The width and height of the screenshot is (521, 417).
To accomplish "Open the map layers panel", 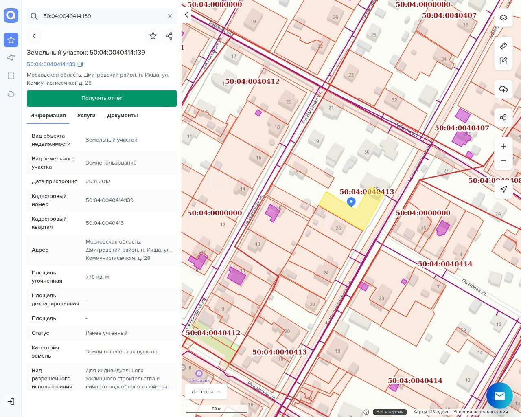I will coord(503,18).
